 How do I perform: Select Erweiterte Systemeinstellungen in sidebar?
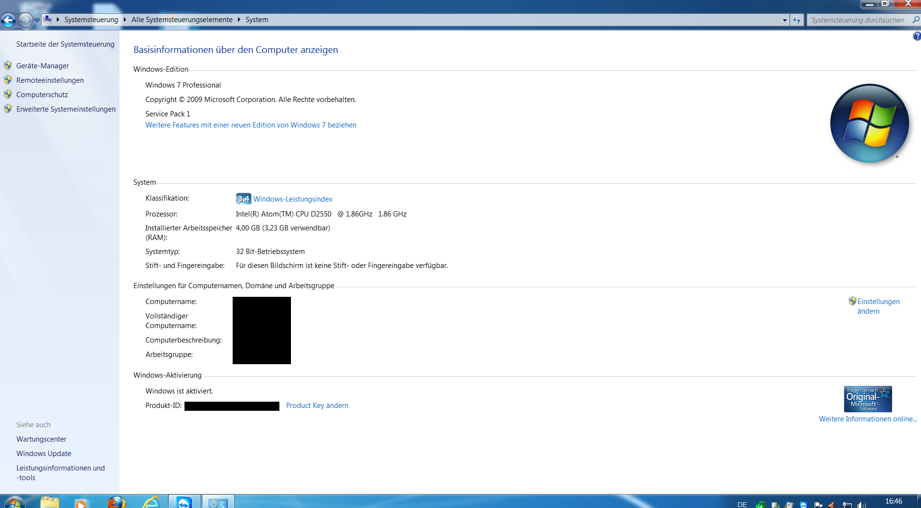coord(66,109)
